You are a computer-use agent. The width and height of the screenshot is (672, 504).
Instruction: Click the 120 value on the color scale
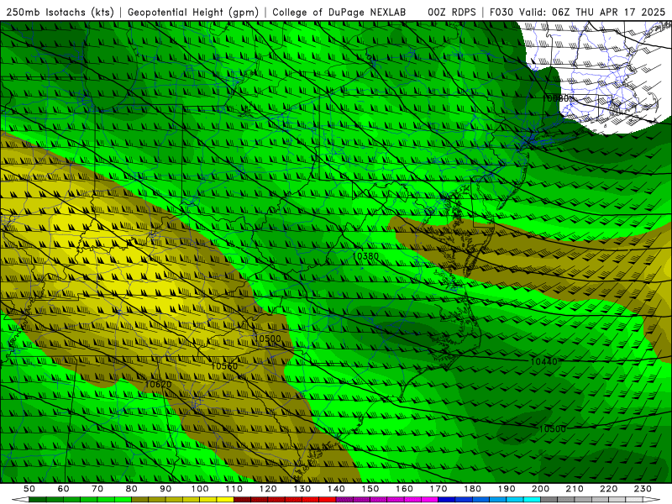pos(268,489)
